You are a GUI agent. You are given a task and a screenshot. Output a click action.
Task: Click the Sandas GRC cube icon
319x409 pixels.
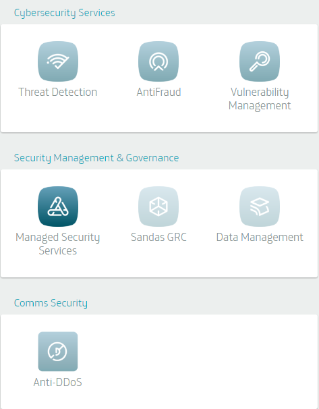click(x=158, y=207)
